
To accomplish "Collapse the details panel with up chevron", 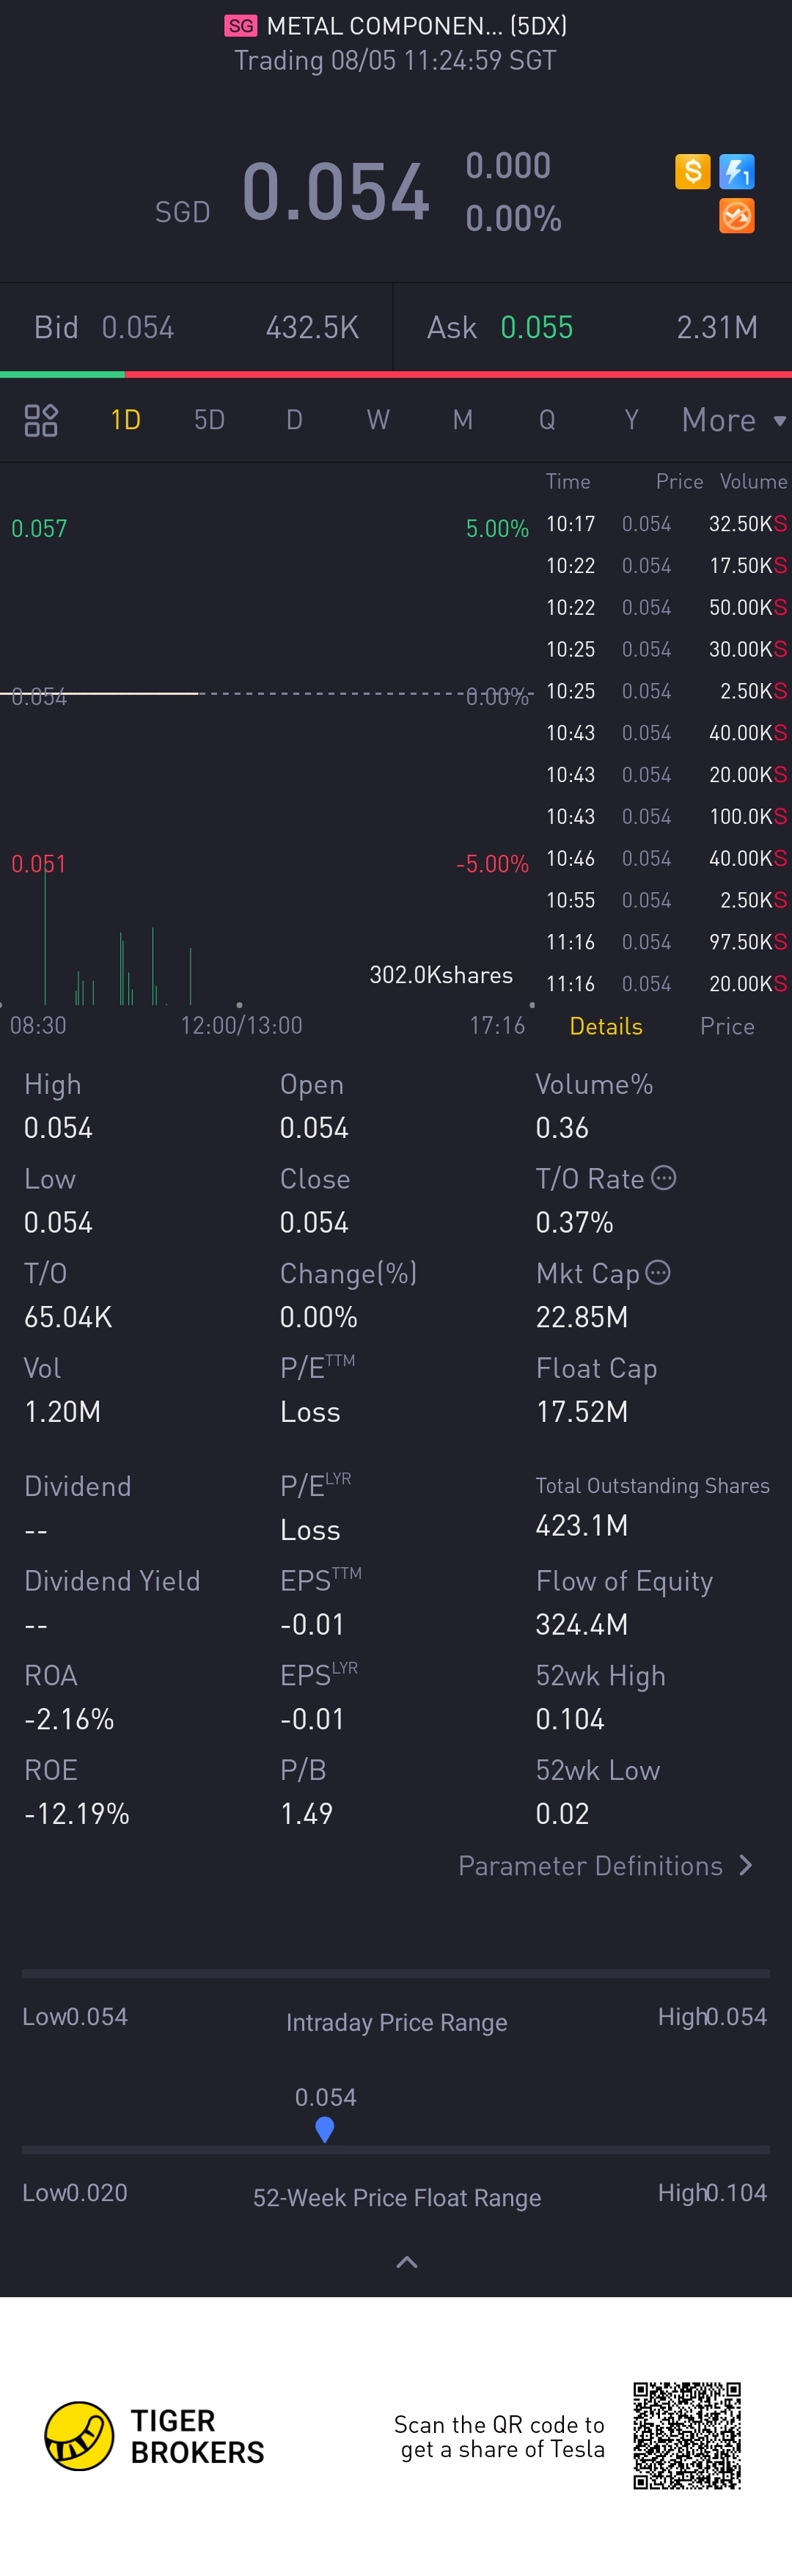I will (407, 2262).
